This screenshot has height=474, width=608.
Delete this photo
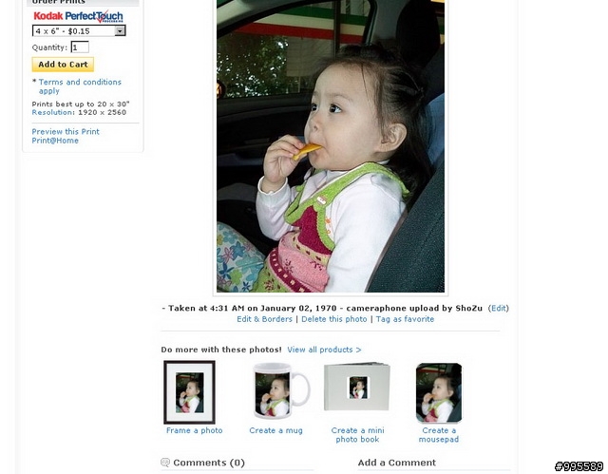333,319
